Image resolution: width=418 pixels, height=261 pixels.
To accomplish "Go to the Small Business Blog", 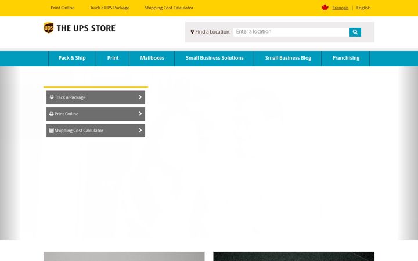I will (x=288, y=59).
